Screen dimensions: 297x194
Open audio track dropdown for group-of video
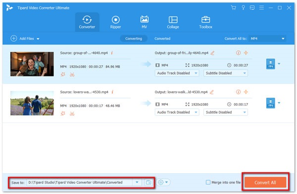point(177,73)
